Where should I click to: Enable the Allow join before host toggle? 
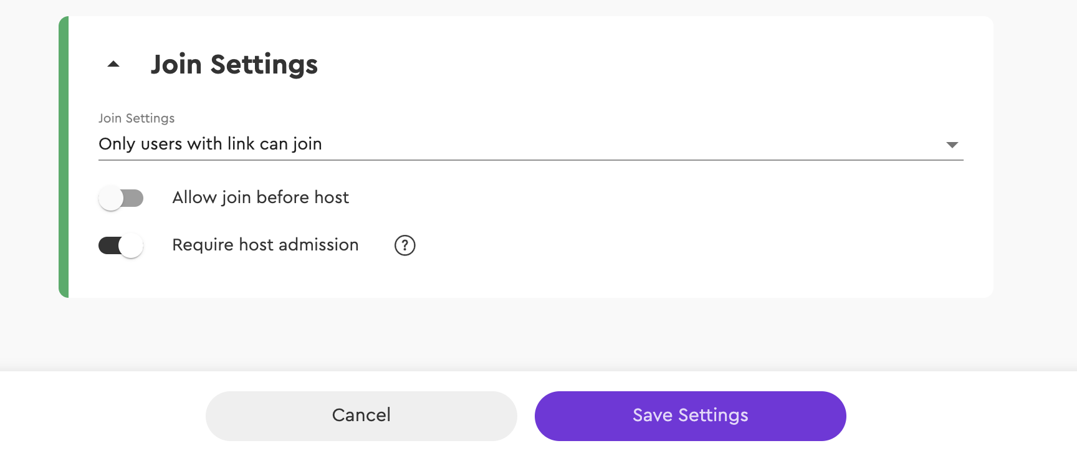coord(121,199)
